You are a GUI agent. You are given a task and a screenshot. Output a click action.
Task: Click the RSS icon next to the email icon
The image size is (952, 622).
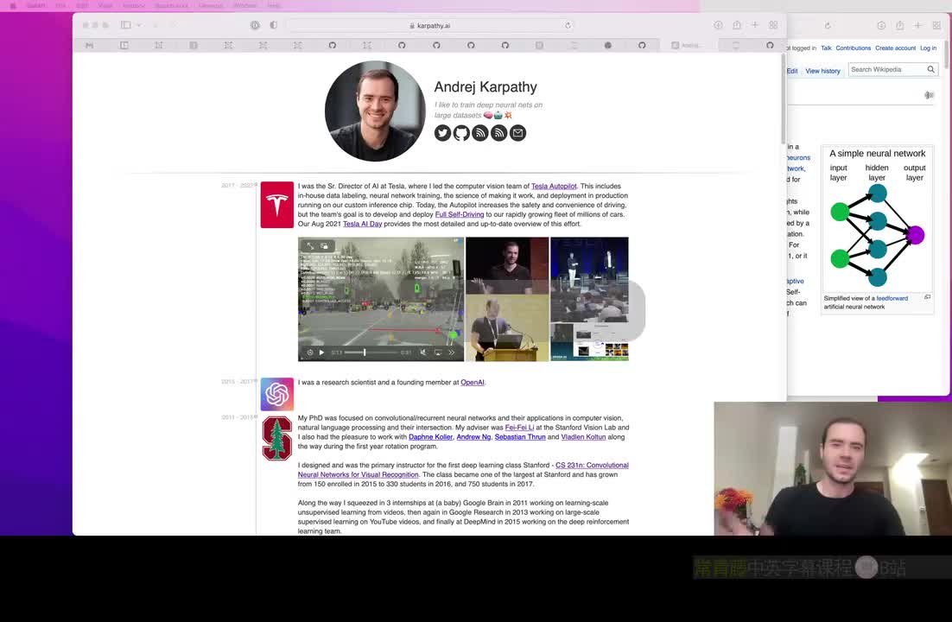point(499,132)
